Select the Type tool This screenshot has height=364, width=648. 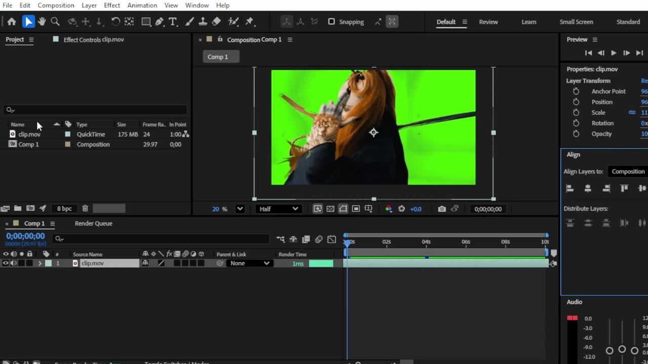(173, 22)
